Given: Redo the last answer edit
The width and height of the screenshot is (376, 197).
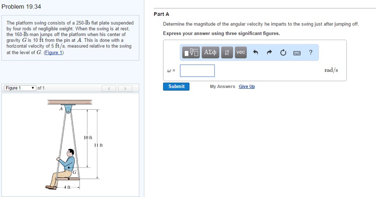Looking at the screenshot, I should pyautogui.click(x=269, y=52).
